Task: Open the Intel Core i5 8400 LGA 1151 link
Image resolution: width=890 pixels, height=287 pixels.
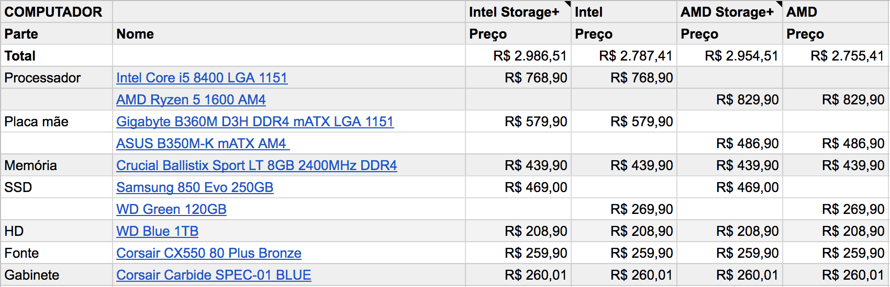Action: (202, 78)
